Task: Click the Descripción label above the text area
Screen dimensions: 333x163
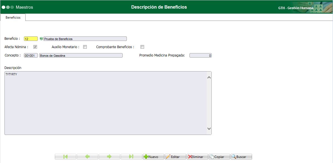Action: [13, 68]
